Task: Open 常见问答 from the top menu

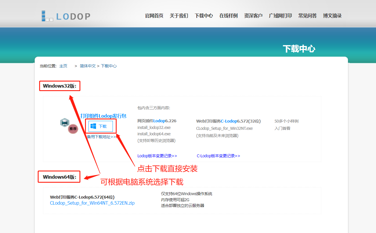Action: pyautogui.click(x=307, y=16)
